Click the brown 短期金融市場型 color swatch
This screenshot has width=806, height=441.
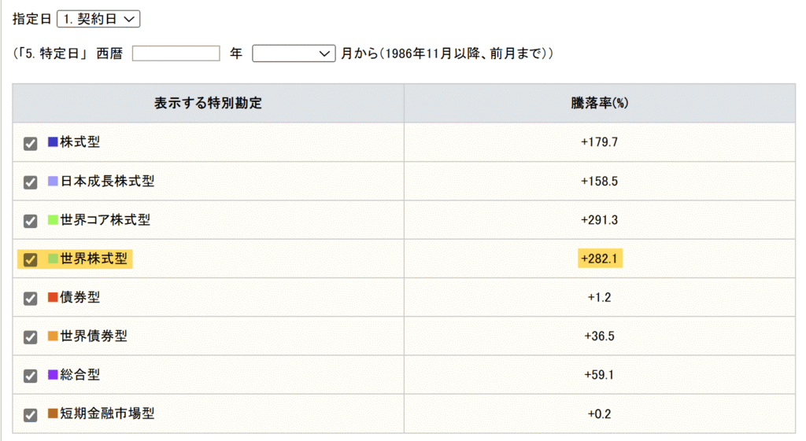coord(53,413)
